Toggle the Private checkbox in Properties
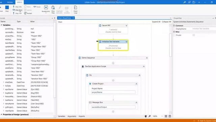Viewport: 216px width, 122px height. coord(194,35)
